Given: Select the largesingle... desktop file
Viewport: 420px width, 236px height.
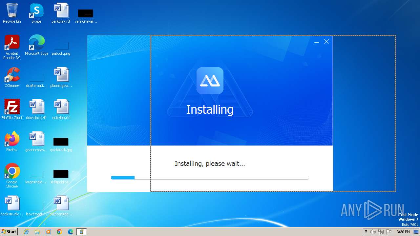Looking at the screenshot, I should point(36,176).
